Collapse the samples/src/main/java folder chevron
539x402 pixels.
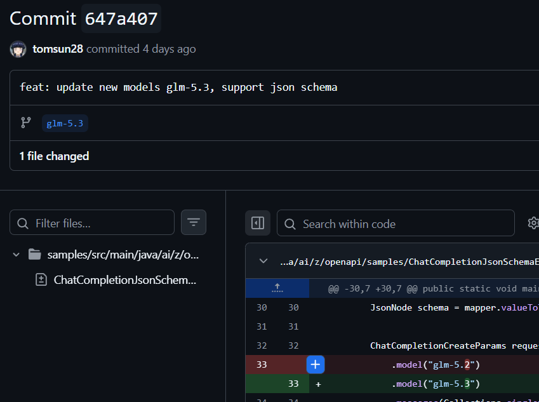tap(16, 255)
